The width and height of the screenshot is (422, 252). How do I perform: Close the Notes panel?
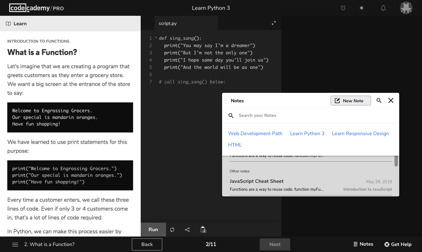coord(391,101)
